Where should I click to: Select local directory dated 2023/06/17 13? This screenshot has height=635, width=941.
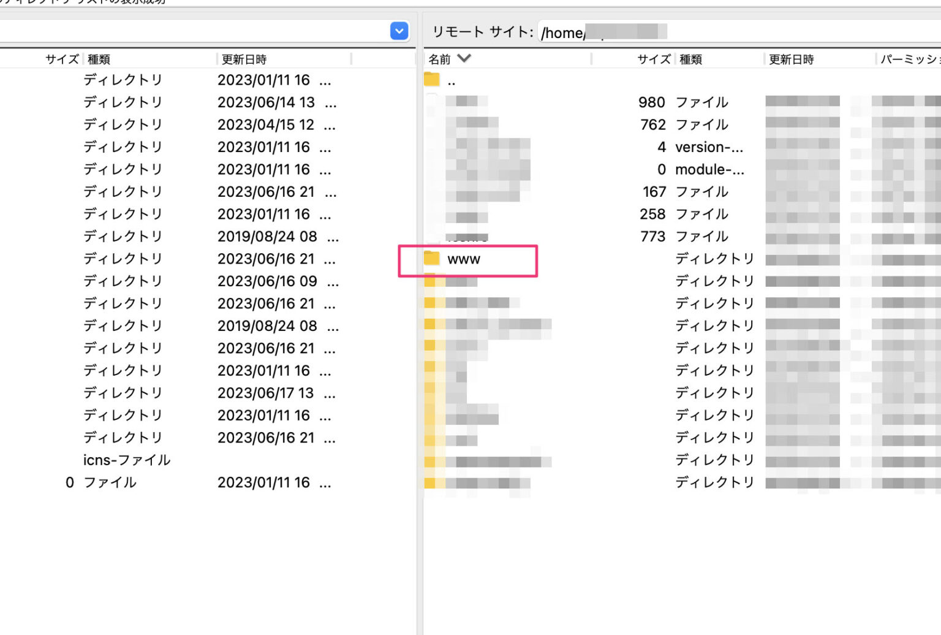tap(266, 393)
